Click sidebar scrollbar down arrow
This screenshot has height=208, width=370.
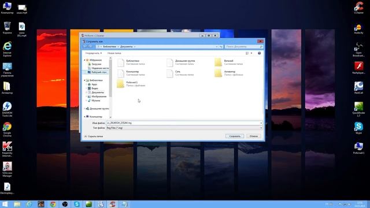pos(110,117)
